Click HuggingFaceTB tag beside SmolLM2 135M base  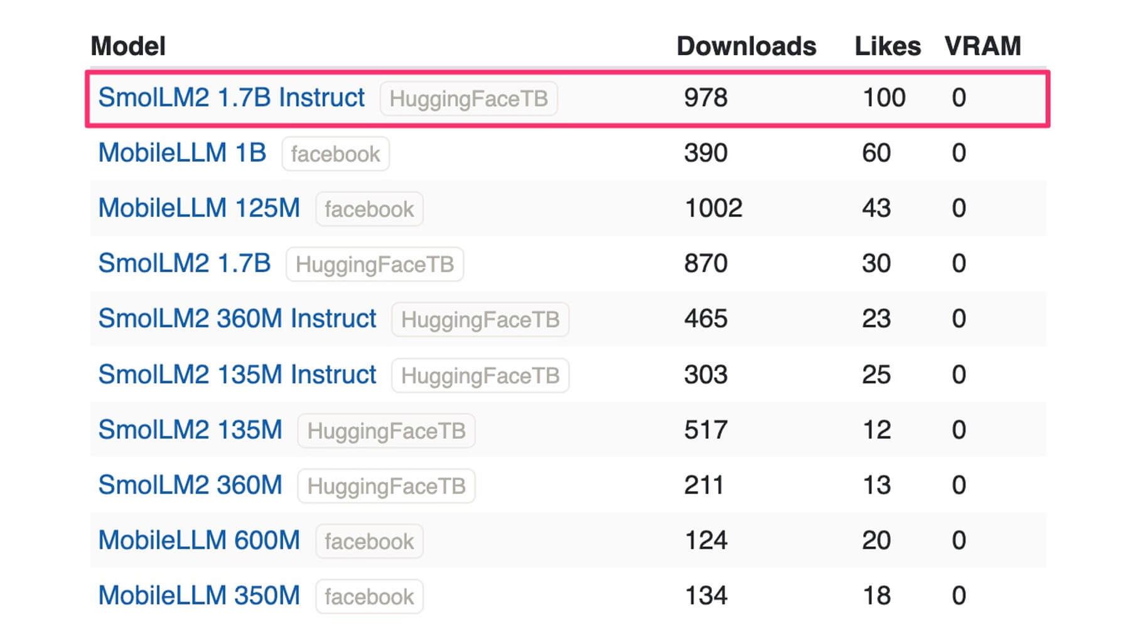[x=386, y=431]
